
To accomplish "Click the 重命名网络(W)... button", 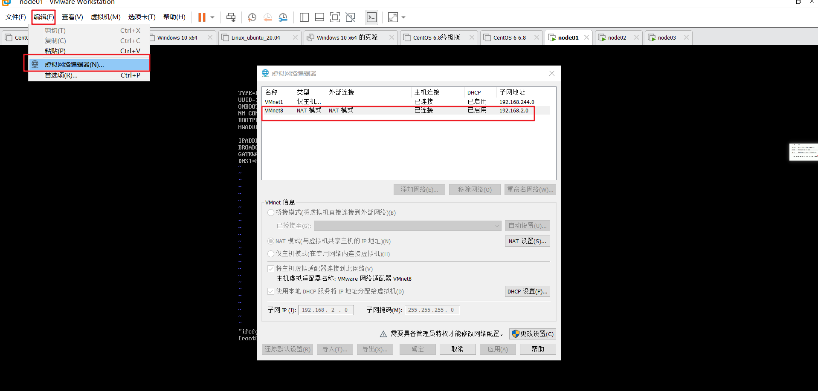I will [x=530, y=190].
